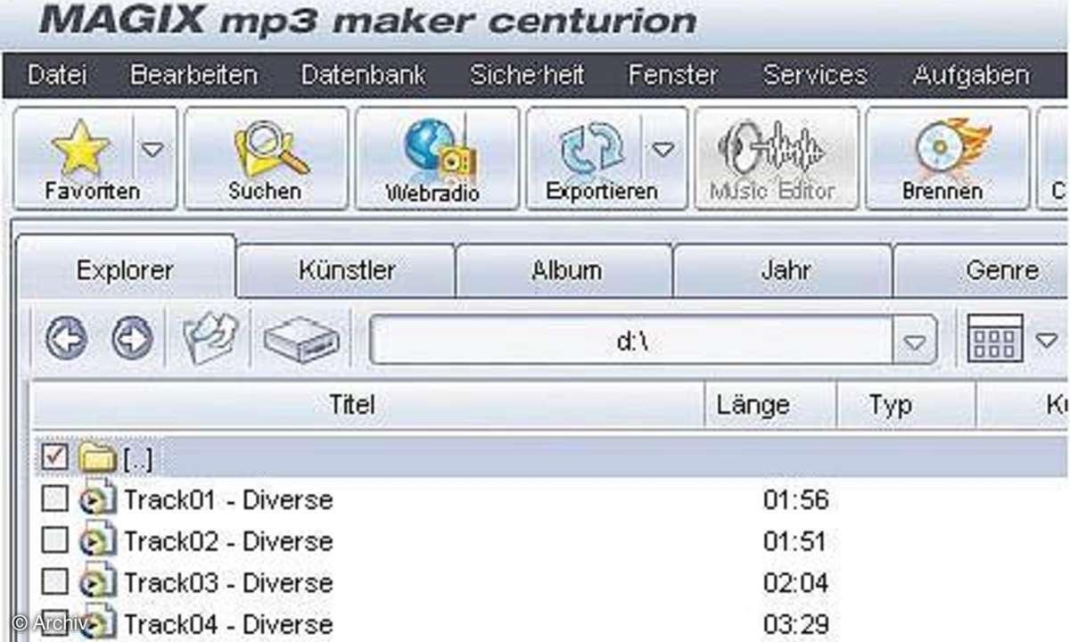
Task: Click the d:\ path field
Action: (632, 341)
